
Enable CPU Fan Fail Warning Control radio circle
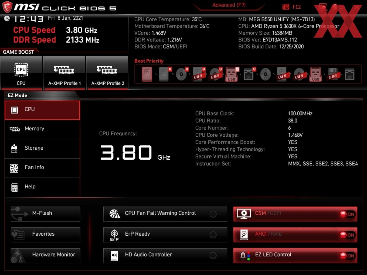point(213,214)
